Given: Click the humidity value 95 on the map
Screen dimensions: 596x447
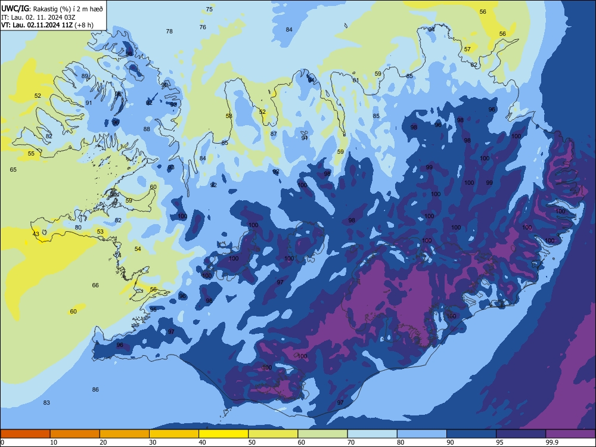Looking at the screenshot, I should (153, 309).
